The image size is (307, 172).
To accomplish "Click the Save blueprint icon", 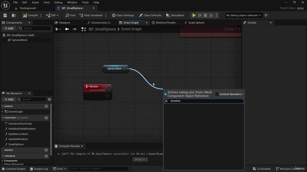I will [x=5, y=15].
